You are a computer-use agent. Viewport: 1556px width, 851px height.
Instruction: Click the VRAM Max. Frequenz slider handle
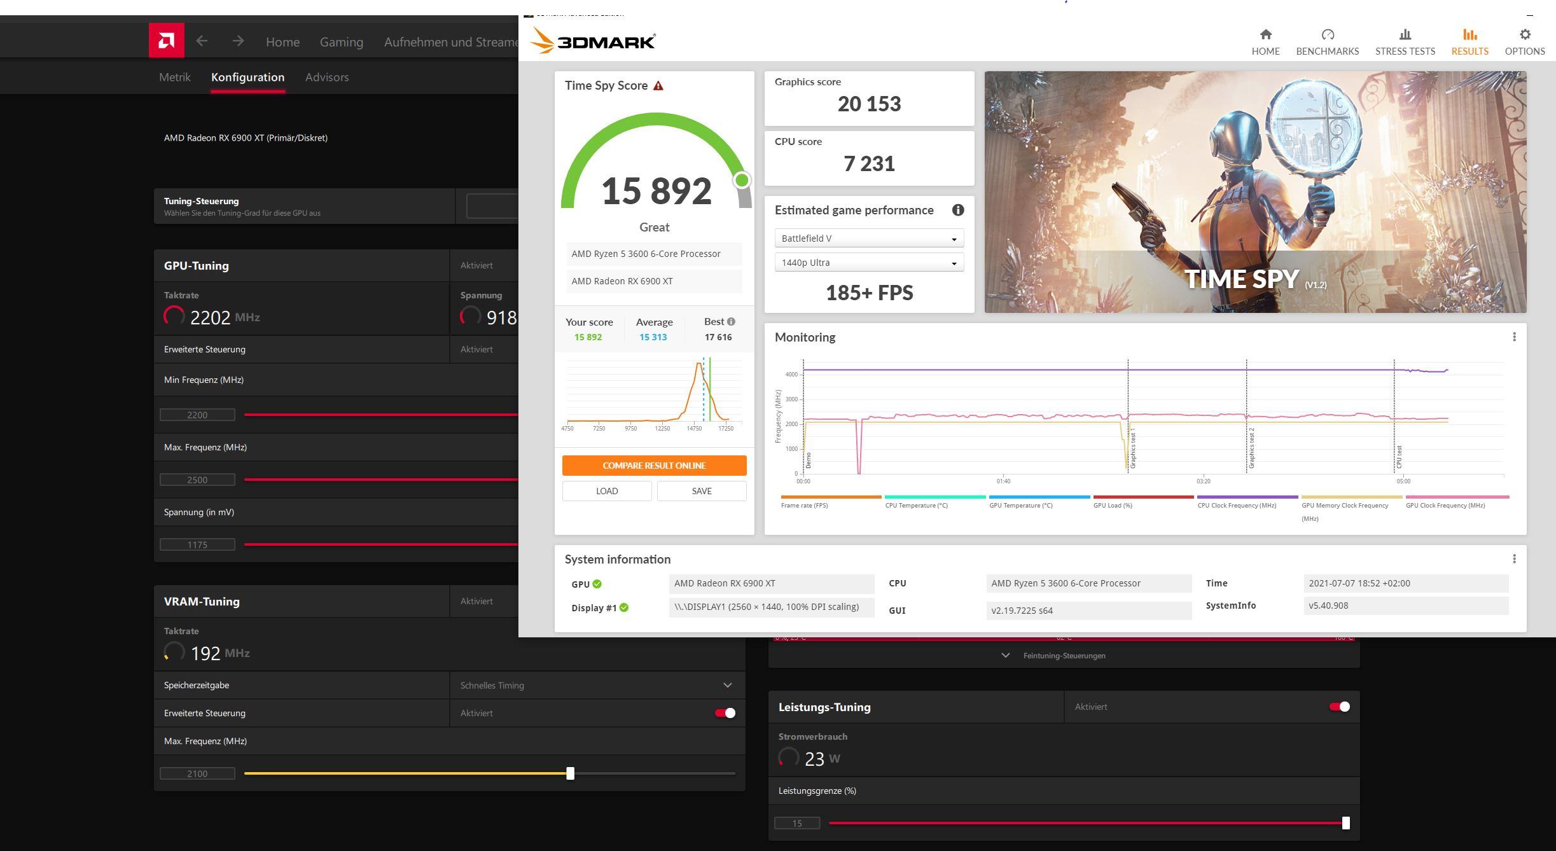[571, 773]
